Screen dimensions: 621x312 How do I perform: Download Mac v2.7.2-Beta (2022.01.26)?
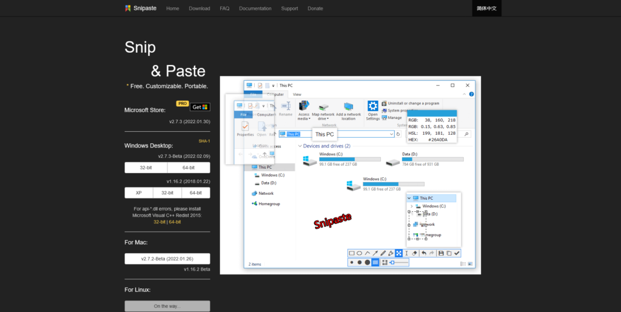tap(167, 259)
